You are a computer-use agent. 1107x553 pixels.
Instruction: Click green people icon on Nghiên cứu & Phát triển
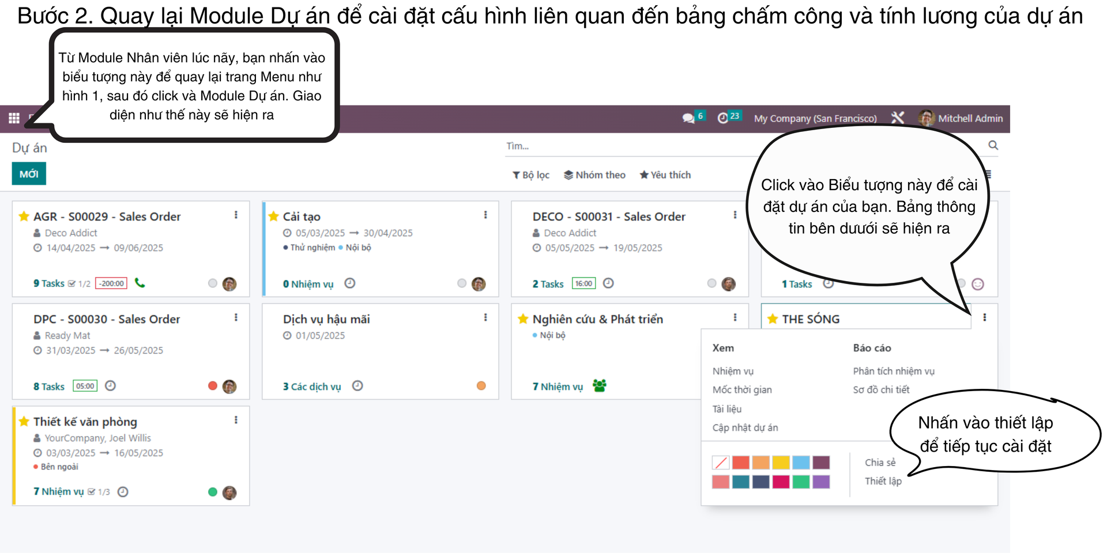click(600, 386)
